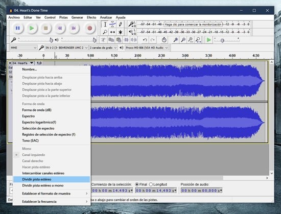Click the Pause transport button
Viewport: 281px width, 214px height.
[x=18, y=28]
